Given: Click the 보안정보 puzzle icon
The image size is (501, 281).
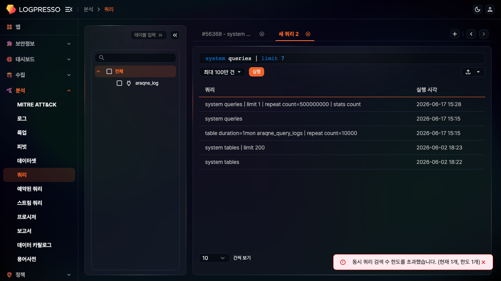Looking at the screenshot, I should pos(9,44).
